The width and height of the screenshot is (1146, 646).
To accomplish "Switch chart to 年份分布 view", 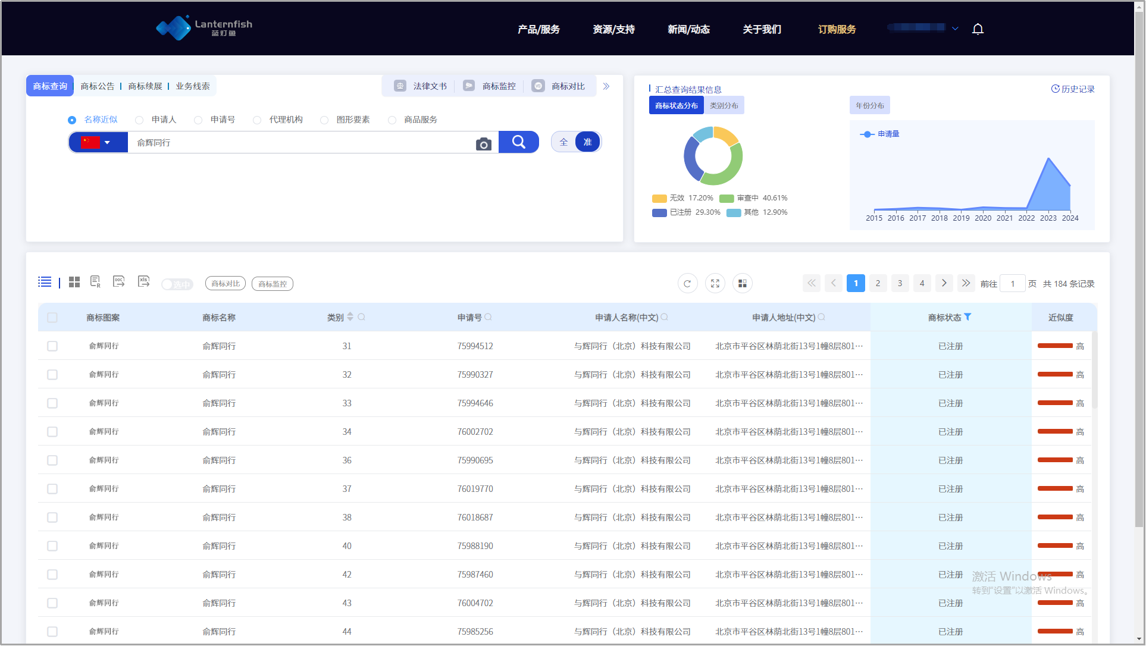I will pyautogui.click(x=869, y=105).
